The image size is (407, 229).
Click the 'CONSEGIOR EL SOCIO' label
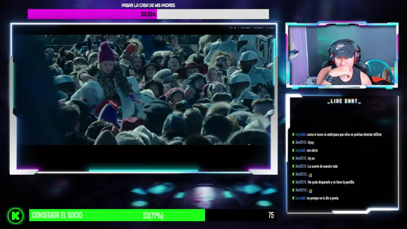tap(57, 215)
